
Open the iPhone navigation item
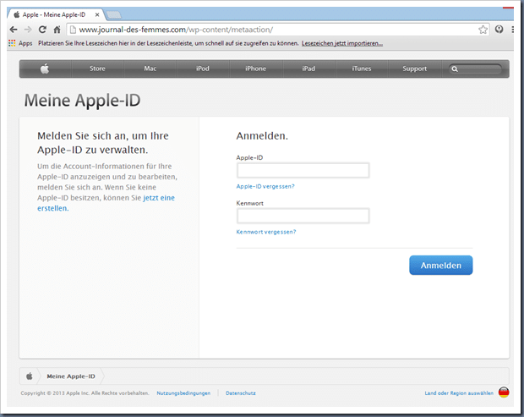click(255, 69)
